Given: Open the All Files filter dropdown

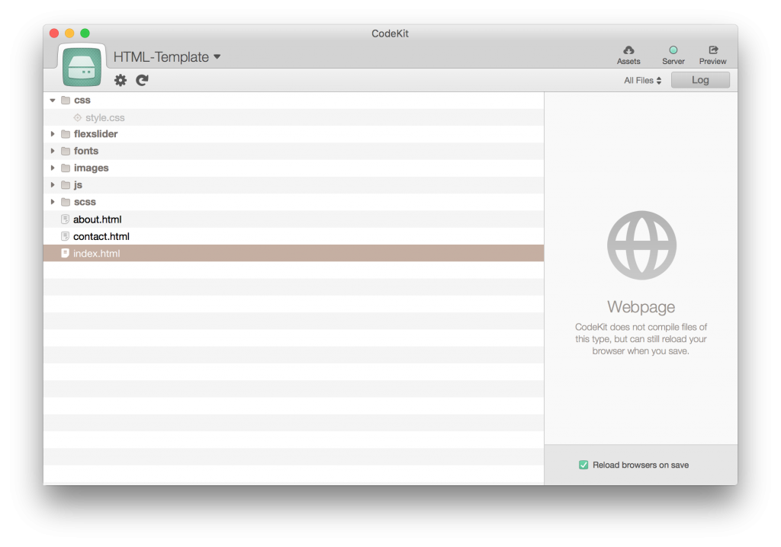Looking at the screenshot, I should point(642,80).
